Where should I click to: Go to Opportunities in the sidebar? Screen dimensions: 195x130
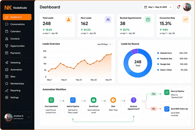(x=17, y=46)
